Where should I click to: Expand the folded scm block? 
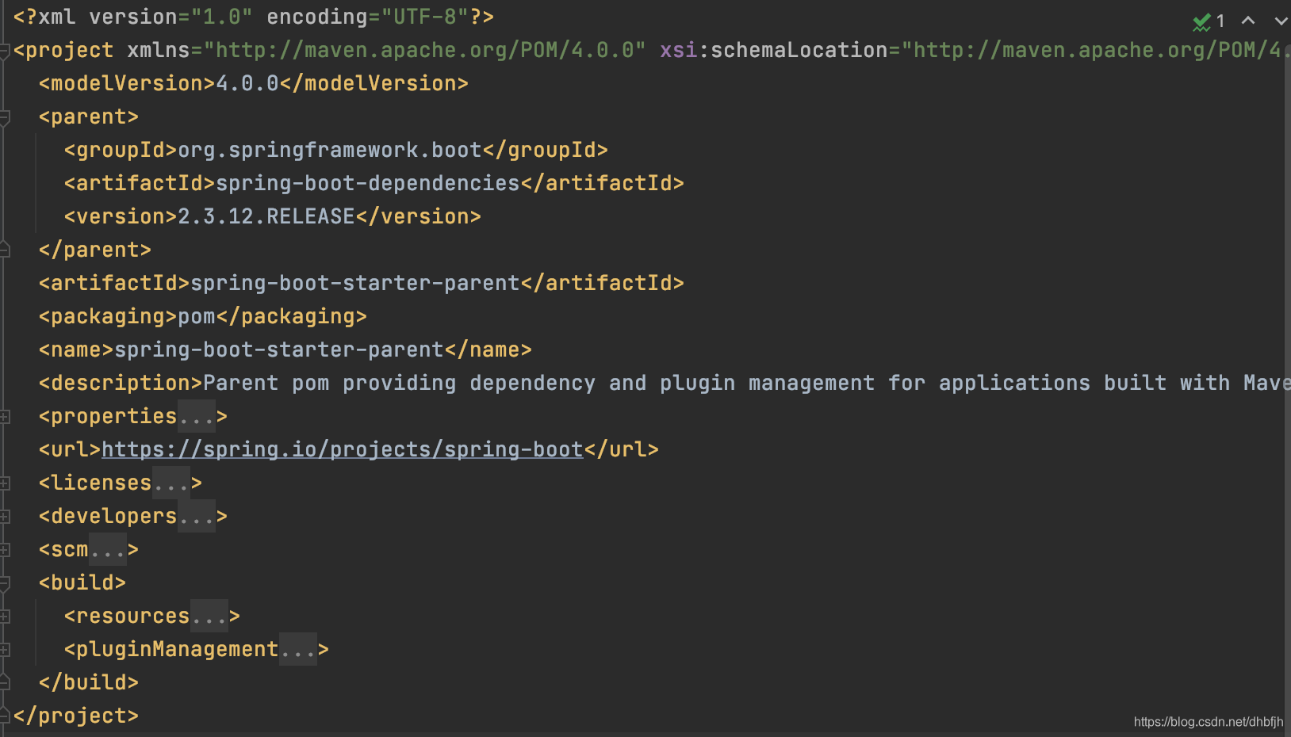click(5, 549)
